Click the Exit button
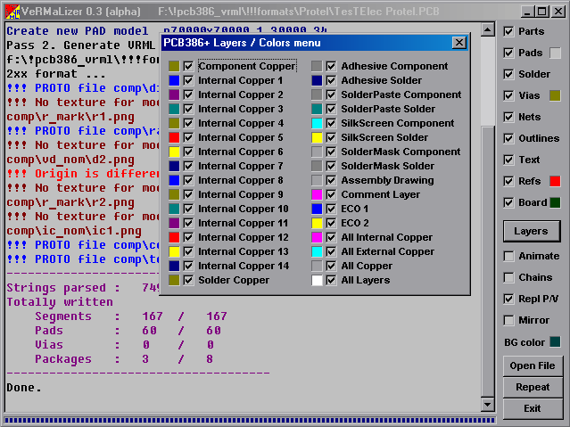The width and height of the screenshot is (570, 427). (533, 408)
